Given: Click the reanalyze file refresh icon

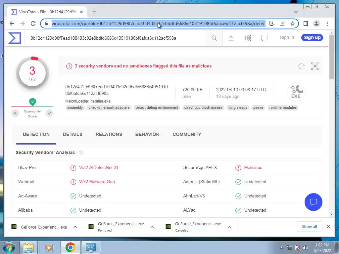Looking at the screenshot, I should 301,66.
